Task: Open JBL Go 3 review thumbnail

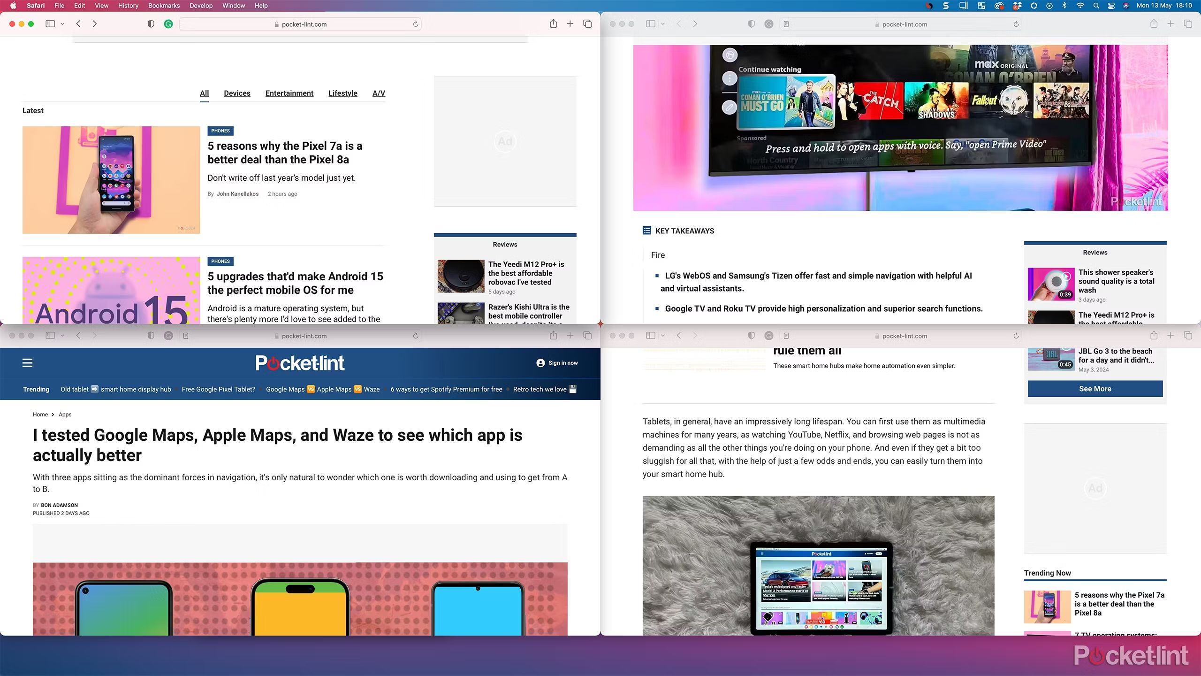Action: pos(1051,359)
